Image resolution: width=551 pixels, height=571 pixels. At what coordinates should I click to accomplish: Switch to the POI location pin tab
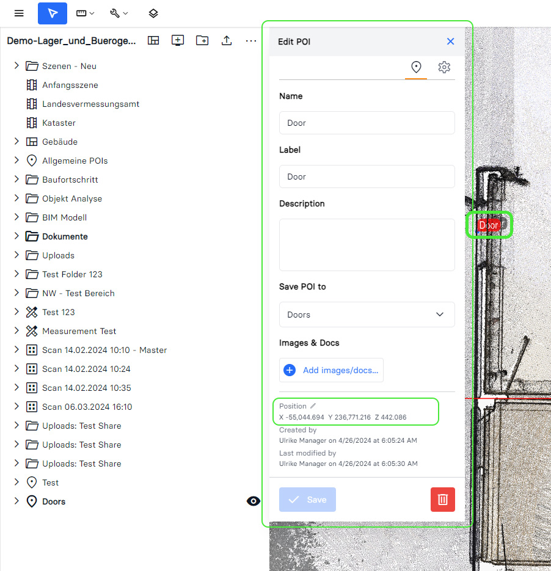[416, 67]
